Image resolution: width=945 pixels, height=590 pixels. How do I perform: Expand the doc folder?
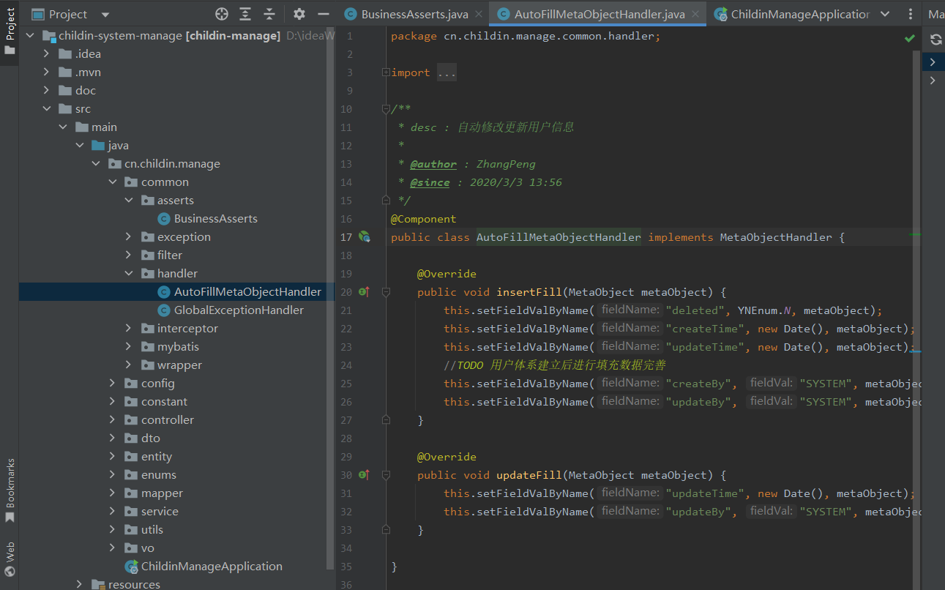[x=47, y=91]
